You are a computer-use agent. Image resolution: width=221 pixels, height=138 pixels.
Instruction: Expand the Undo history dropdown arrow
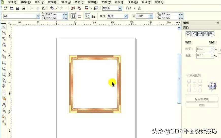click(x=56, y=8)
